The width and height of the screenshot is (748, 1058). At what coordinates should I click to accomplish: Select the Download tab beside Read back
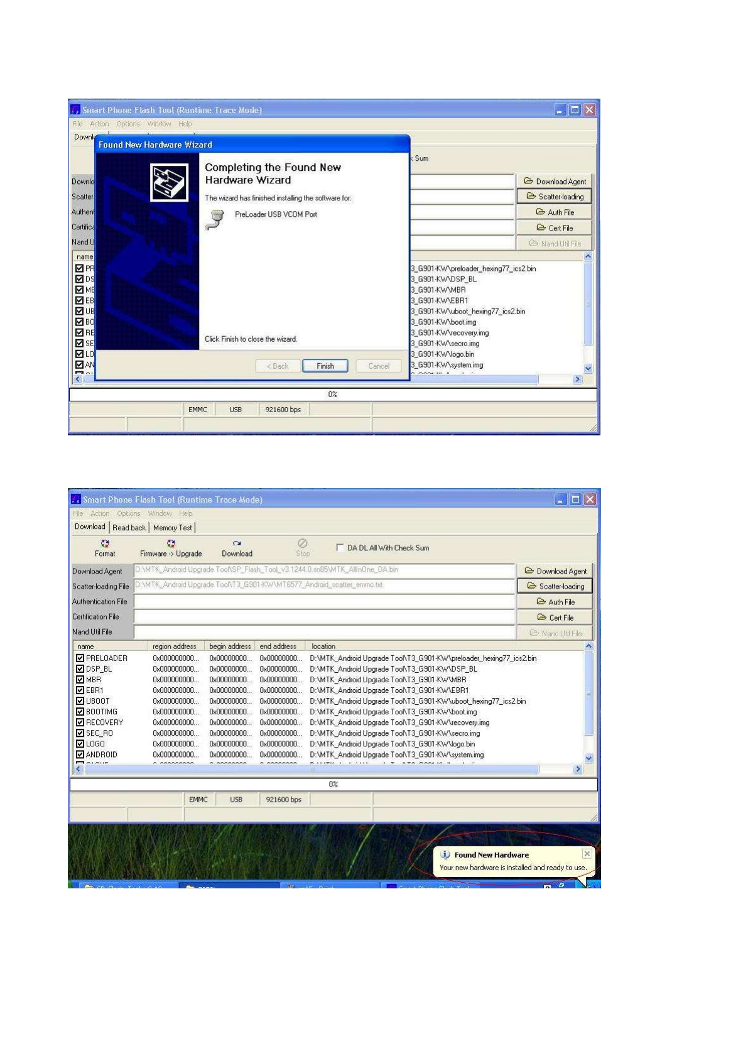(x=90, y=526)
